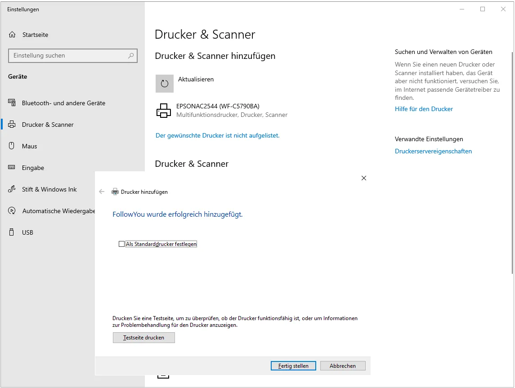
Task: Open the Eingabe settings page
Action: 33,168
